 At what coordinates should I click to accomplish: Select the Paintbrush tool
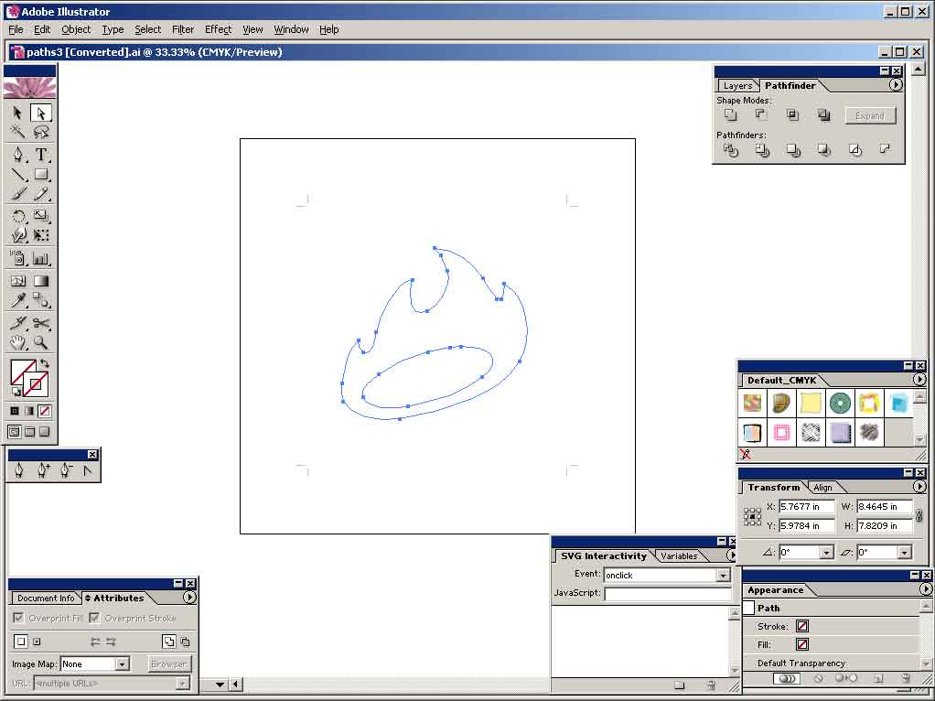tap(18, 193)
